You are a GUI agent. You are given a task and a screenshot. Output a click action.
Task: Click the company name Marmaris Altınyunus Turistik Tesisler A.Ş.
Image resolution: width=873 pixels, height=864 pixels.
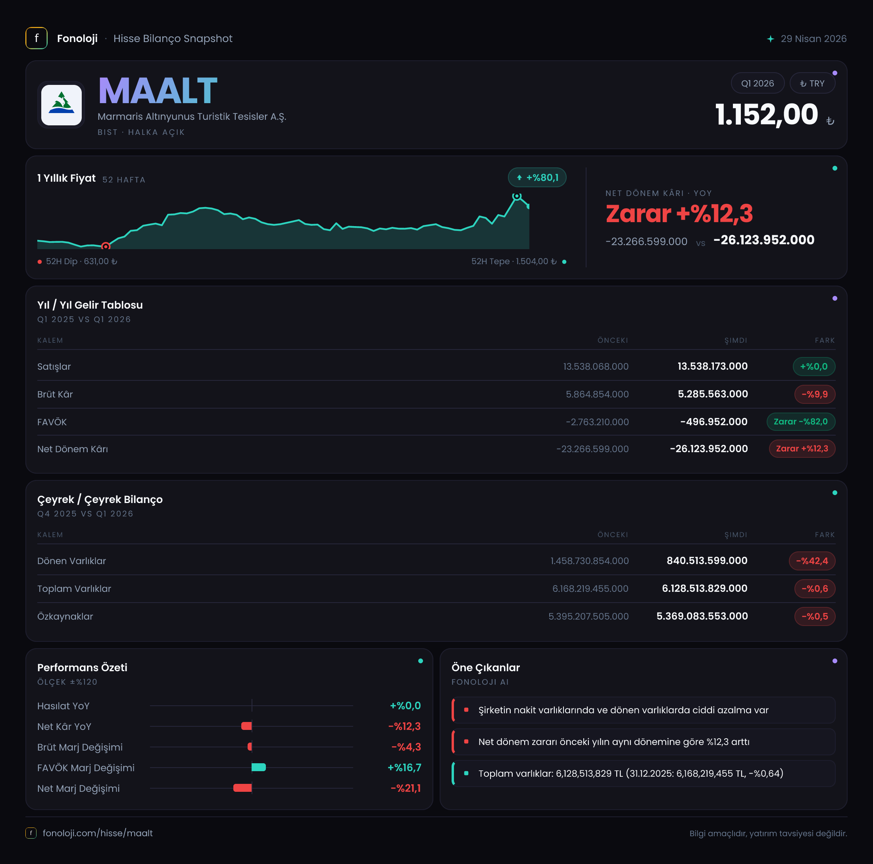point(192,117)
